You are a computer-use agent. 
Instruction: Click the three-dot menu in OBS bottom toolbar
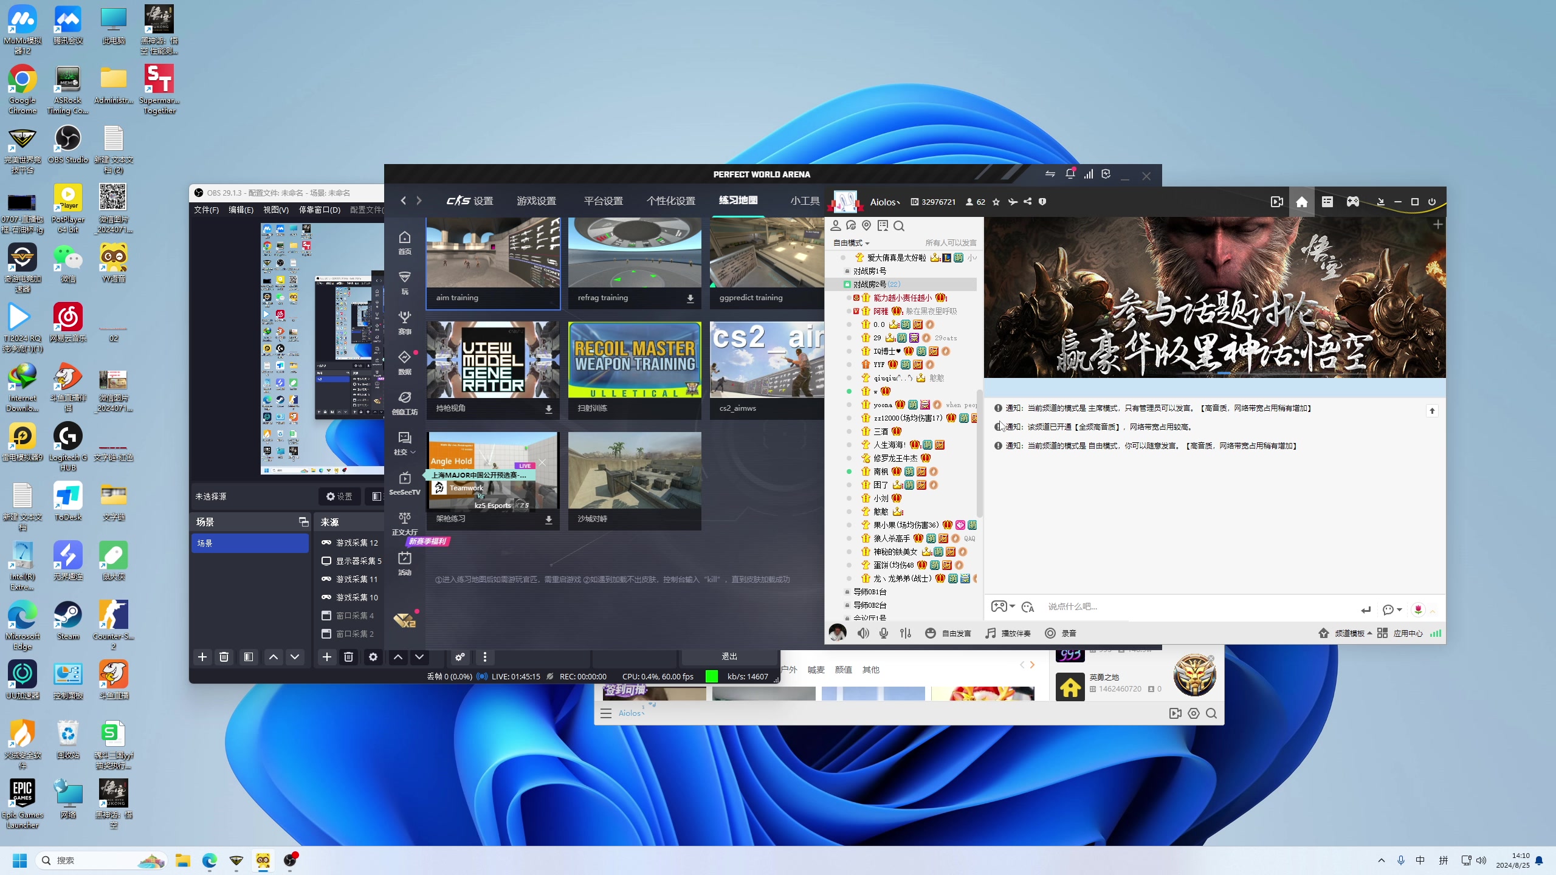coord(484,657)
